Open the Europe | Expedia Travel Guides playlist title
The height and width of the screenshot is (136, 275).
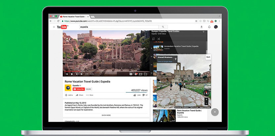(x=165, y=31)
